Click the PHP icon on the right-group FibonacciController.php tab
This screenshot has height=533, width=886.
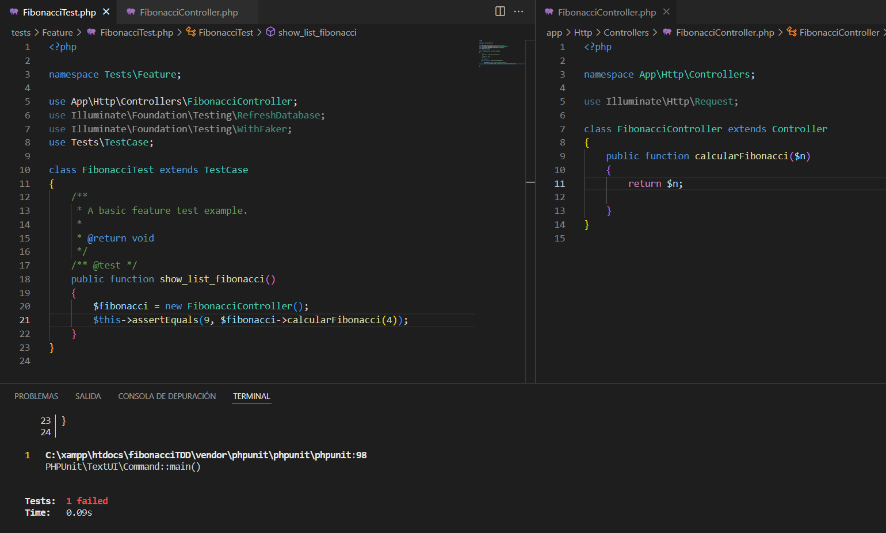549,12
